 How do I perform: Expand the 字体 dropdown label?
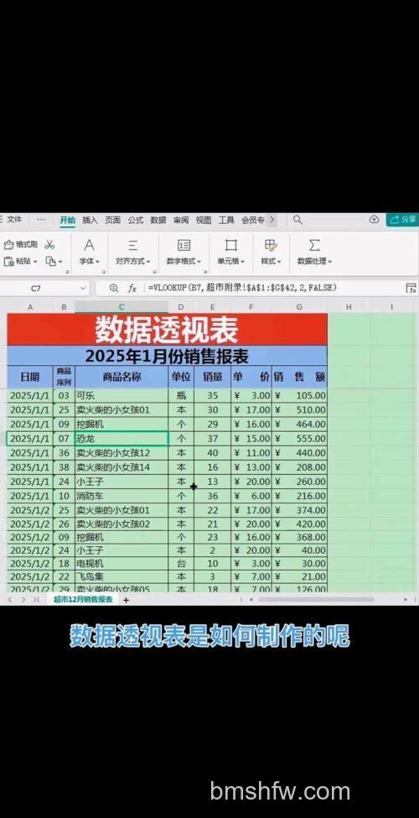[89, 262]
